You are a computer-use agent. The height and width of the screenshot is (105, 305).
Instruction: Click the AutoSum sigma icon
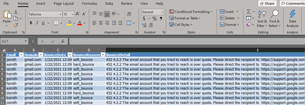click(249, 12)
